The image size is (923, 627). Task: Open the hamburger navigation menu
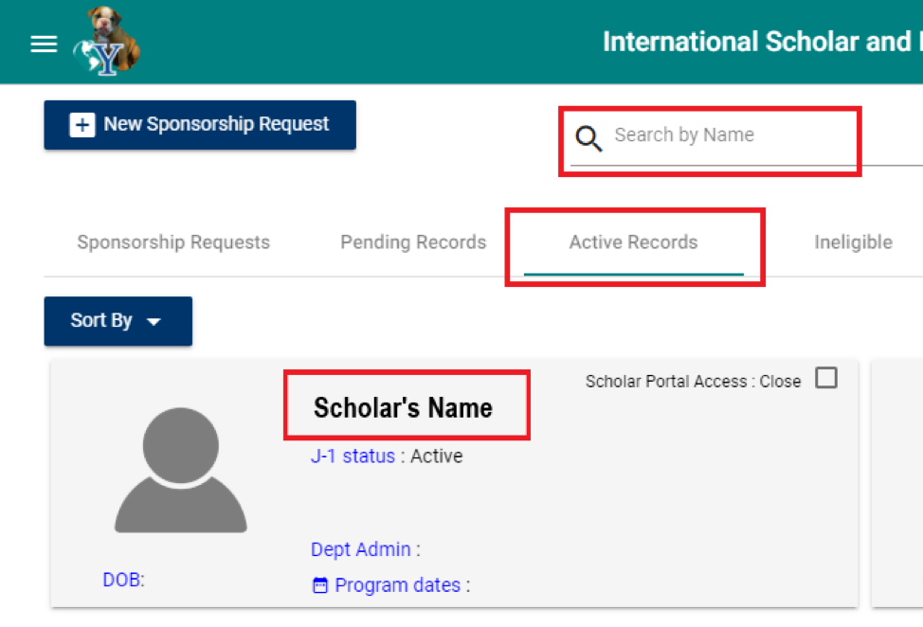pos(44,45)
